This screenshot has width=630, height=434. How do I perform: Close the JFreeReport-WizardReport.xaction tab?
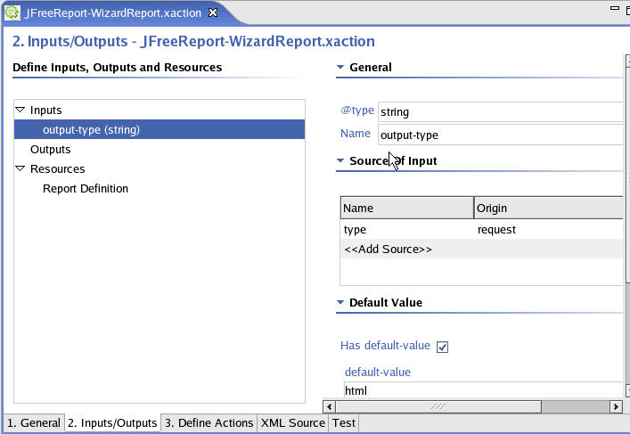[213, 12]
